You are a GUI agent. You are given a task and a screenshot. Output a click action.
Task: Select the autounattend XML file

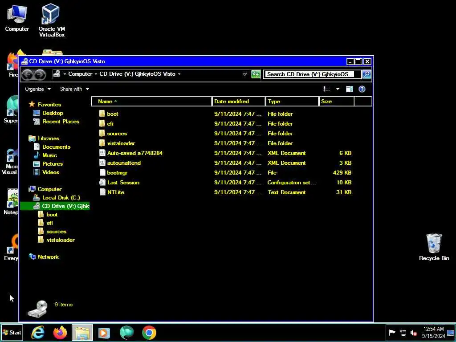tap(120, 163)
